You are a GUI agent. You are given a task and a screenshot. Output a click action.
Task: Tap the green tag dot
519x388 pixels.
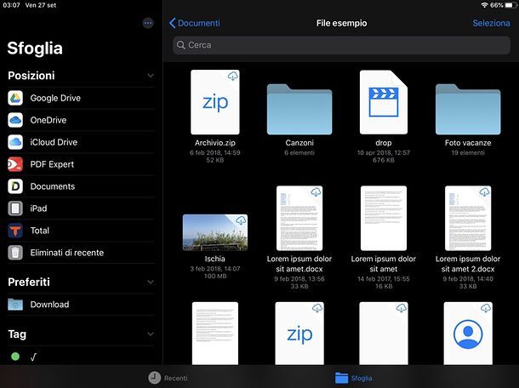[x=15, y=357]
